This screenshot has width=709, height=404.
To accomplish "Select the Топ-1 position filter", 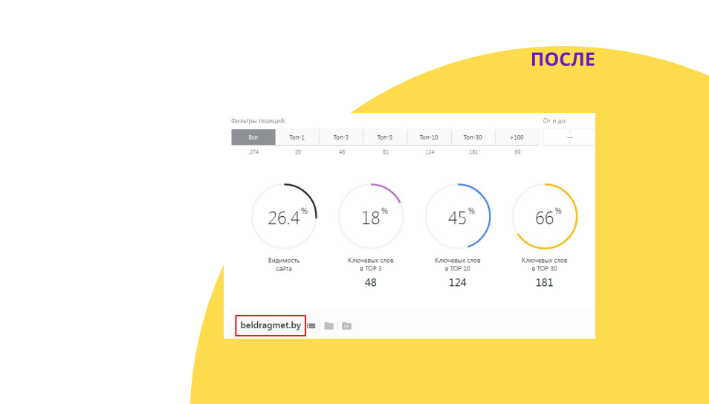I will tap(297, 137).
